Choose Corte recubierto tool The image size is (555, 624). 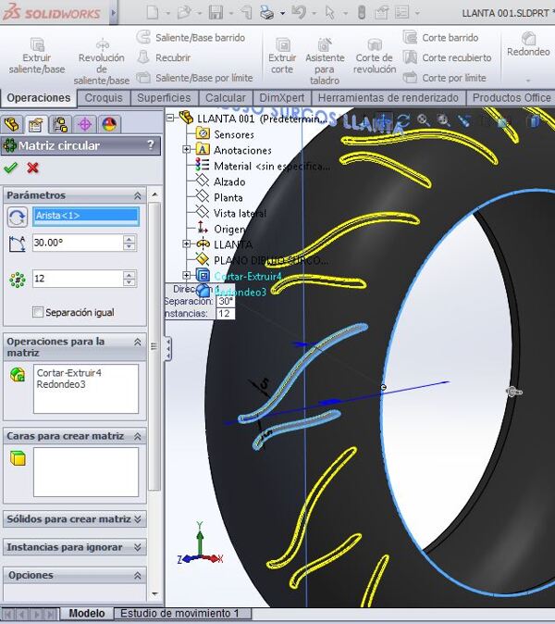tap(448, 57)
